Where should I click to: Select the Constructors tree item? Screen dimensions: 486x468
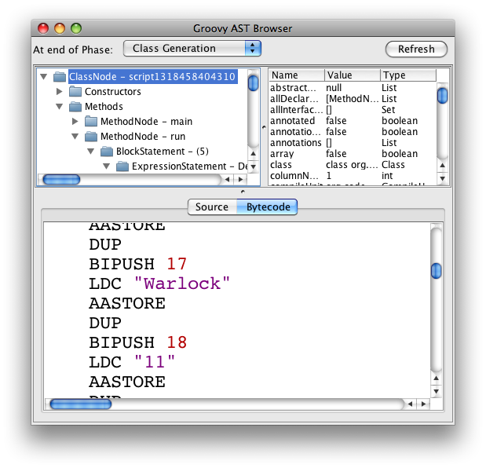113,91
